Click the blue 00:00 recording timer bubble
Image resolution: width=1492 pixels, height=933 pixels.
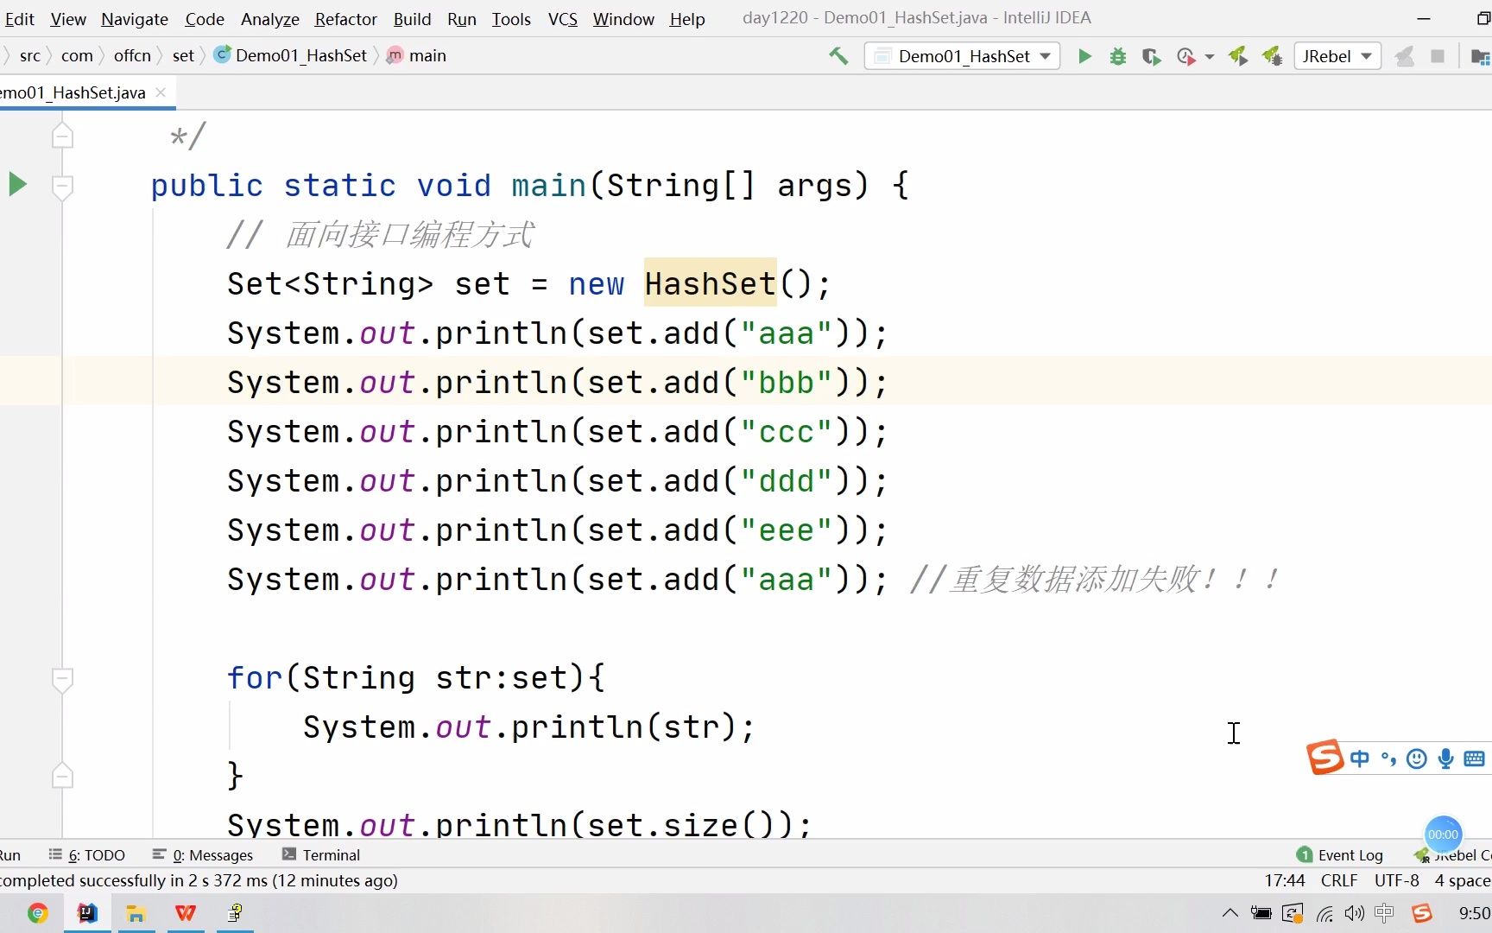click(x=1443, y=835)
